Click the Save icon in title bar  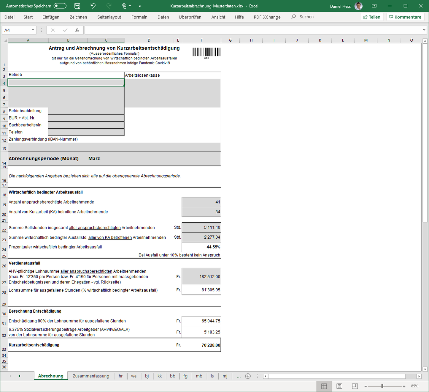coord(77,6)
